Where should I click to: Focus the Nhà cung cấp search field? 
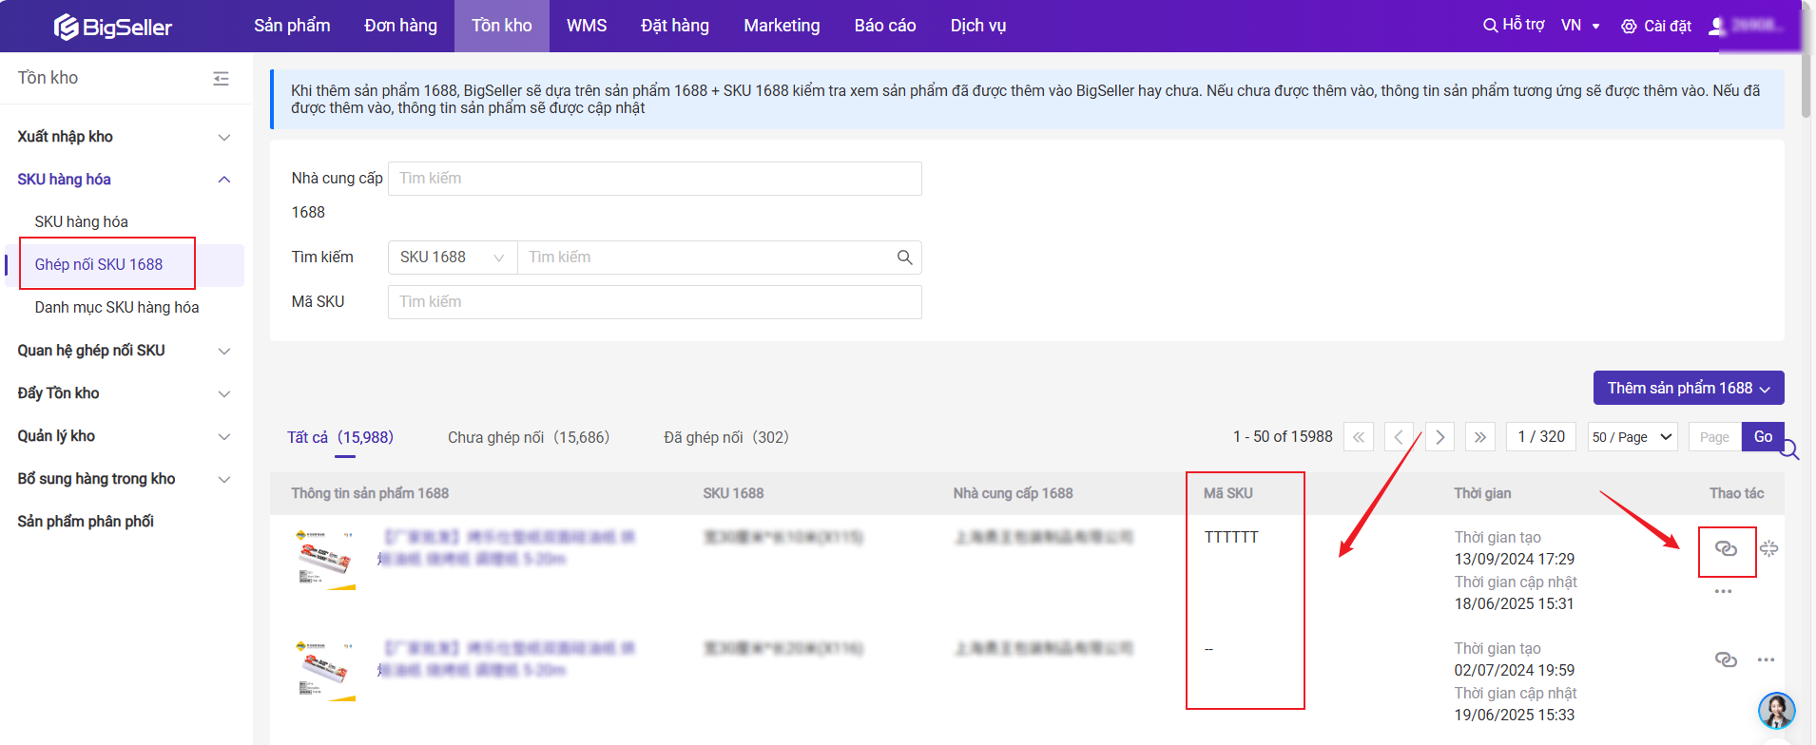(x=655, y=179)
